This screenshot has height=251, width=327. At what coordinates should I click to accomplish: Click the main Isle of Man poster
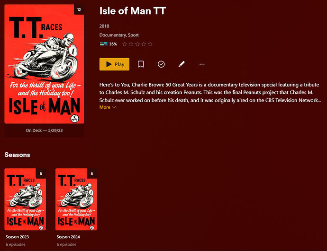45,64
